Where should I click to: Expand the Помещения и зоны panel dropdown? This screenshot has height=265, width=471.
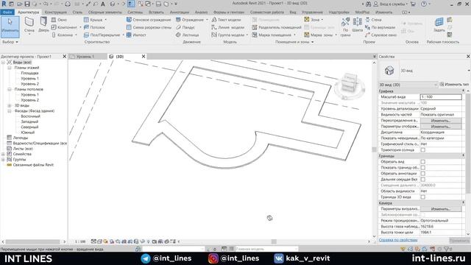coord(294,42)
